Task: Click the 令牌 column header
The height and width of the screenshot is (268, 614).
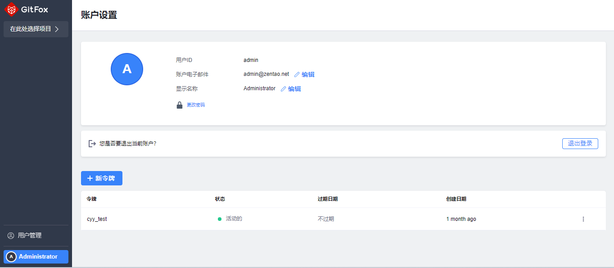Action: pyautogui.click(x=91, y=199)
